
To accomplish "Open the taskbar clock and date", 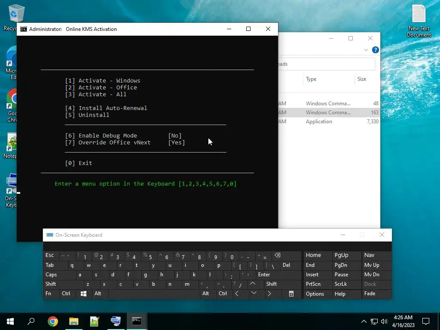I will pyautogui.click(x=403, y=321).
